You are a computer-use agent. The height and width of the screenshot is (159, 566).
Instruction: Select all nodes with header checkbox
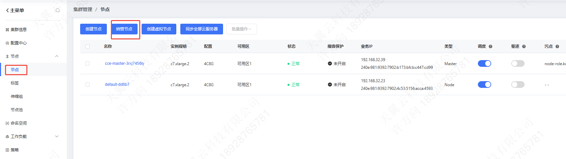coord(87,46)
